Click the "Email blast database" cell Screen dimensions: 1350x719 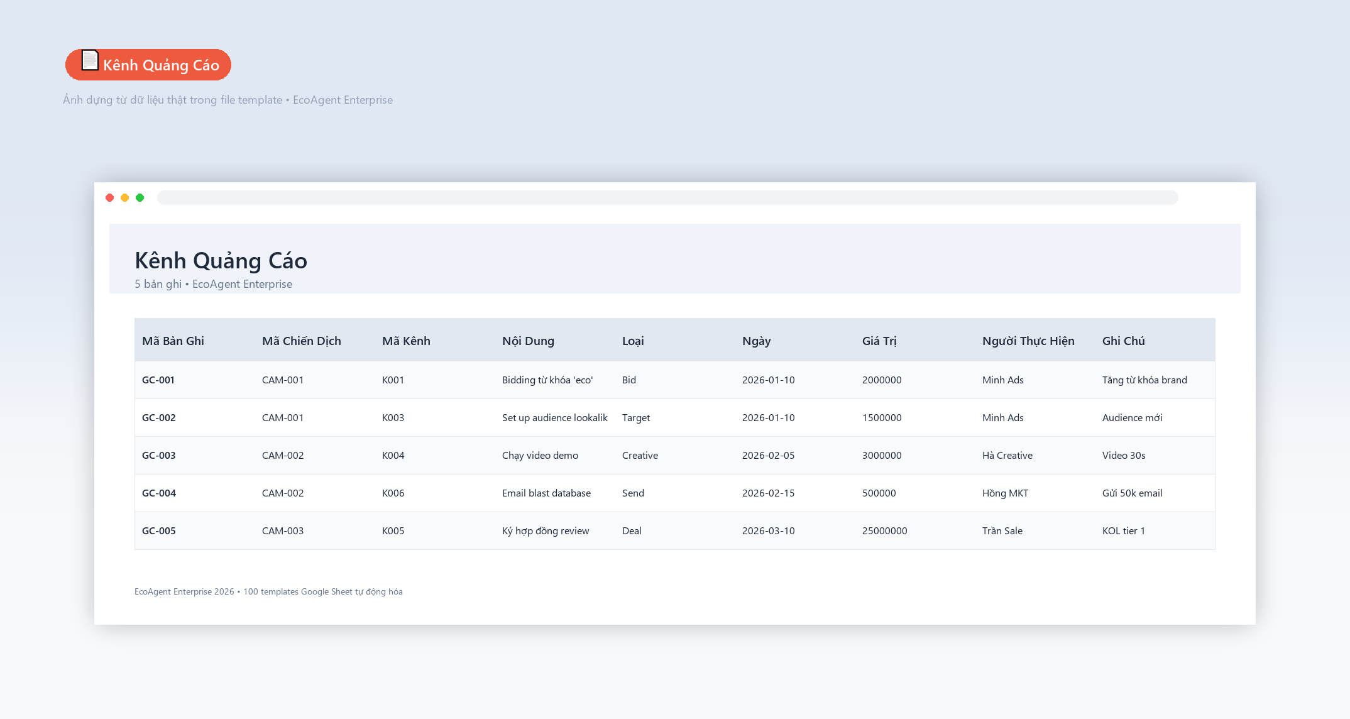coord(546,493)
